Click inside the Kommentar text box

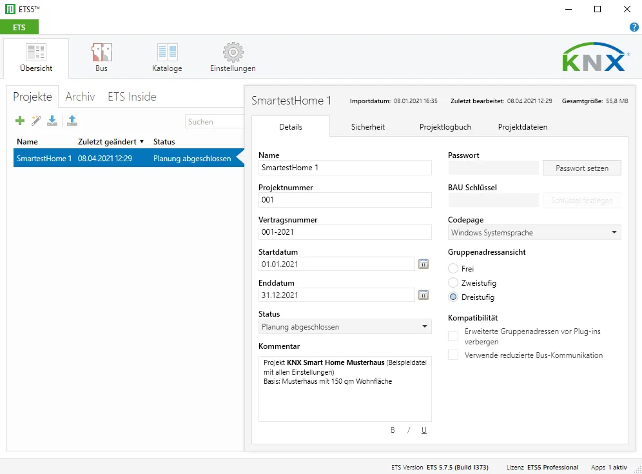point(345,389)
